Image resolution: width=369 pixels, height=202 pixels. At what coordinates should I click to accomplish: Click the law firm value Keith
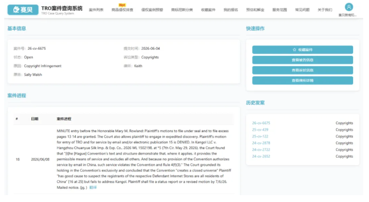point(138,66)
